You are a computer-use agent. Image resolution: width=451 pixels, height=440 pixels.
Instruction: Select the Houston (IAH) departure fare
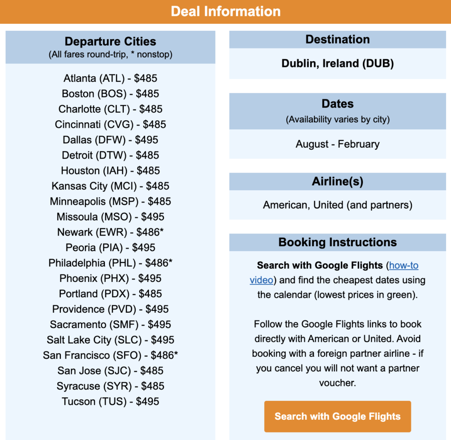pos(110,170)
